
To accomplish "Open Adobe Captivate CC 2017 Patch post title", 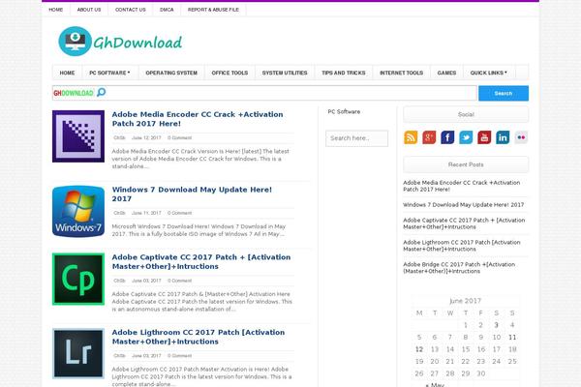I will click(201, 261).
